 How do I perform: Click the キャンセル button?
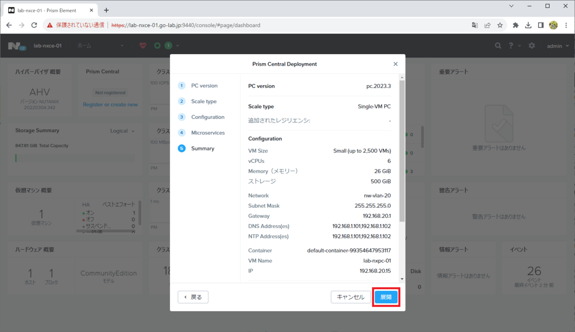(x=351, y=297)
